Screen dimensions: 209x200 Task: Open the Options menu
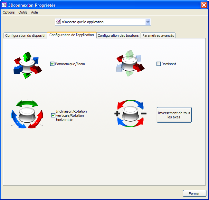coord(9,12)
